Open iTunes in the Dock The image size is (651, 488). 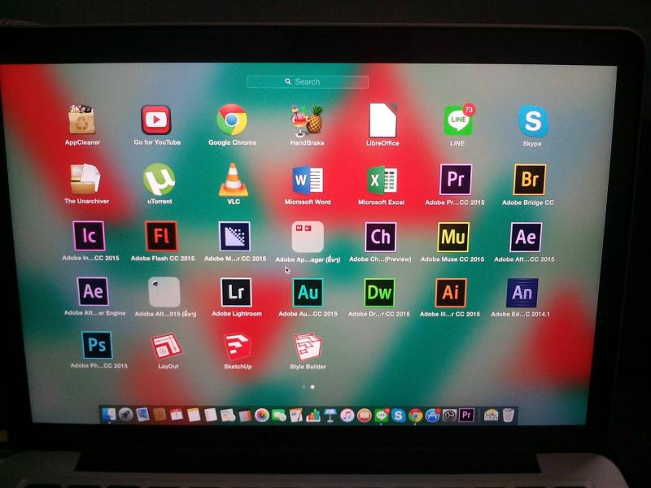tap(347, 415)
